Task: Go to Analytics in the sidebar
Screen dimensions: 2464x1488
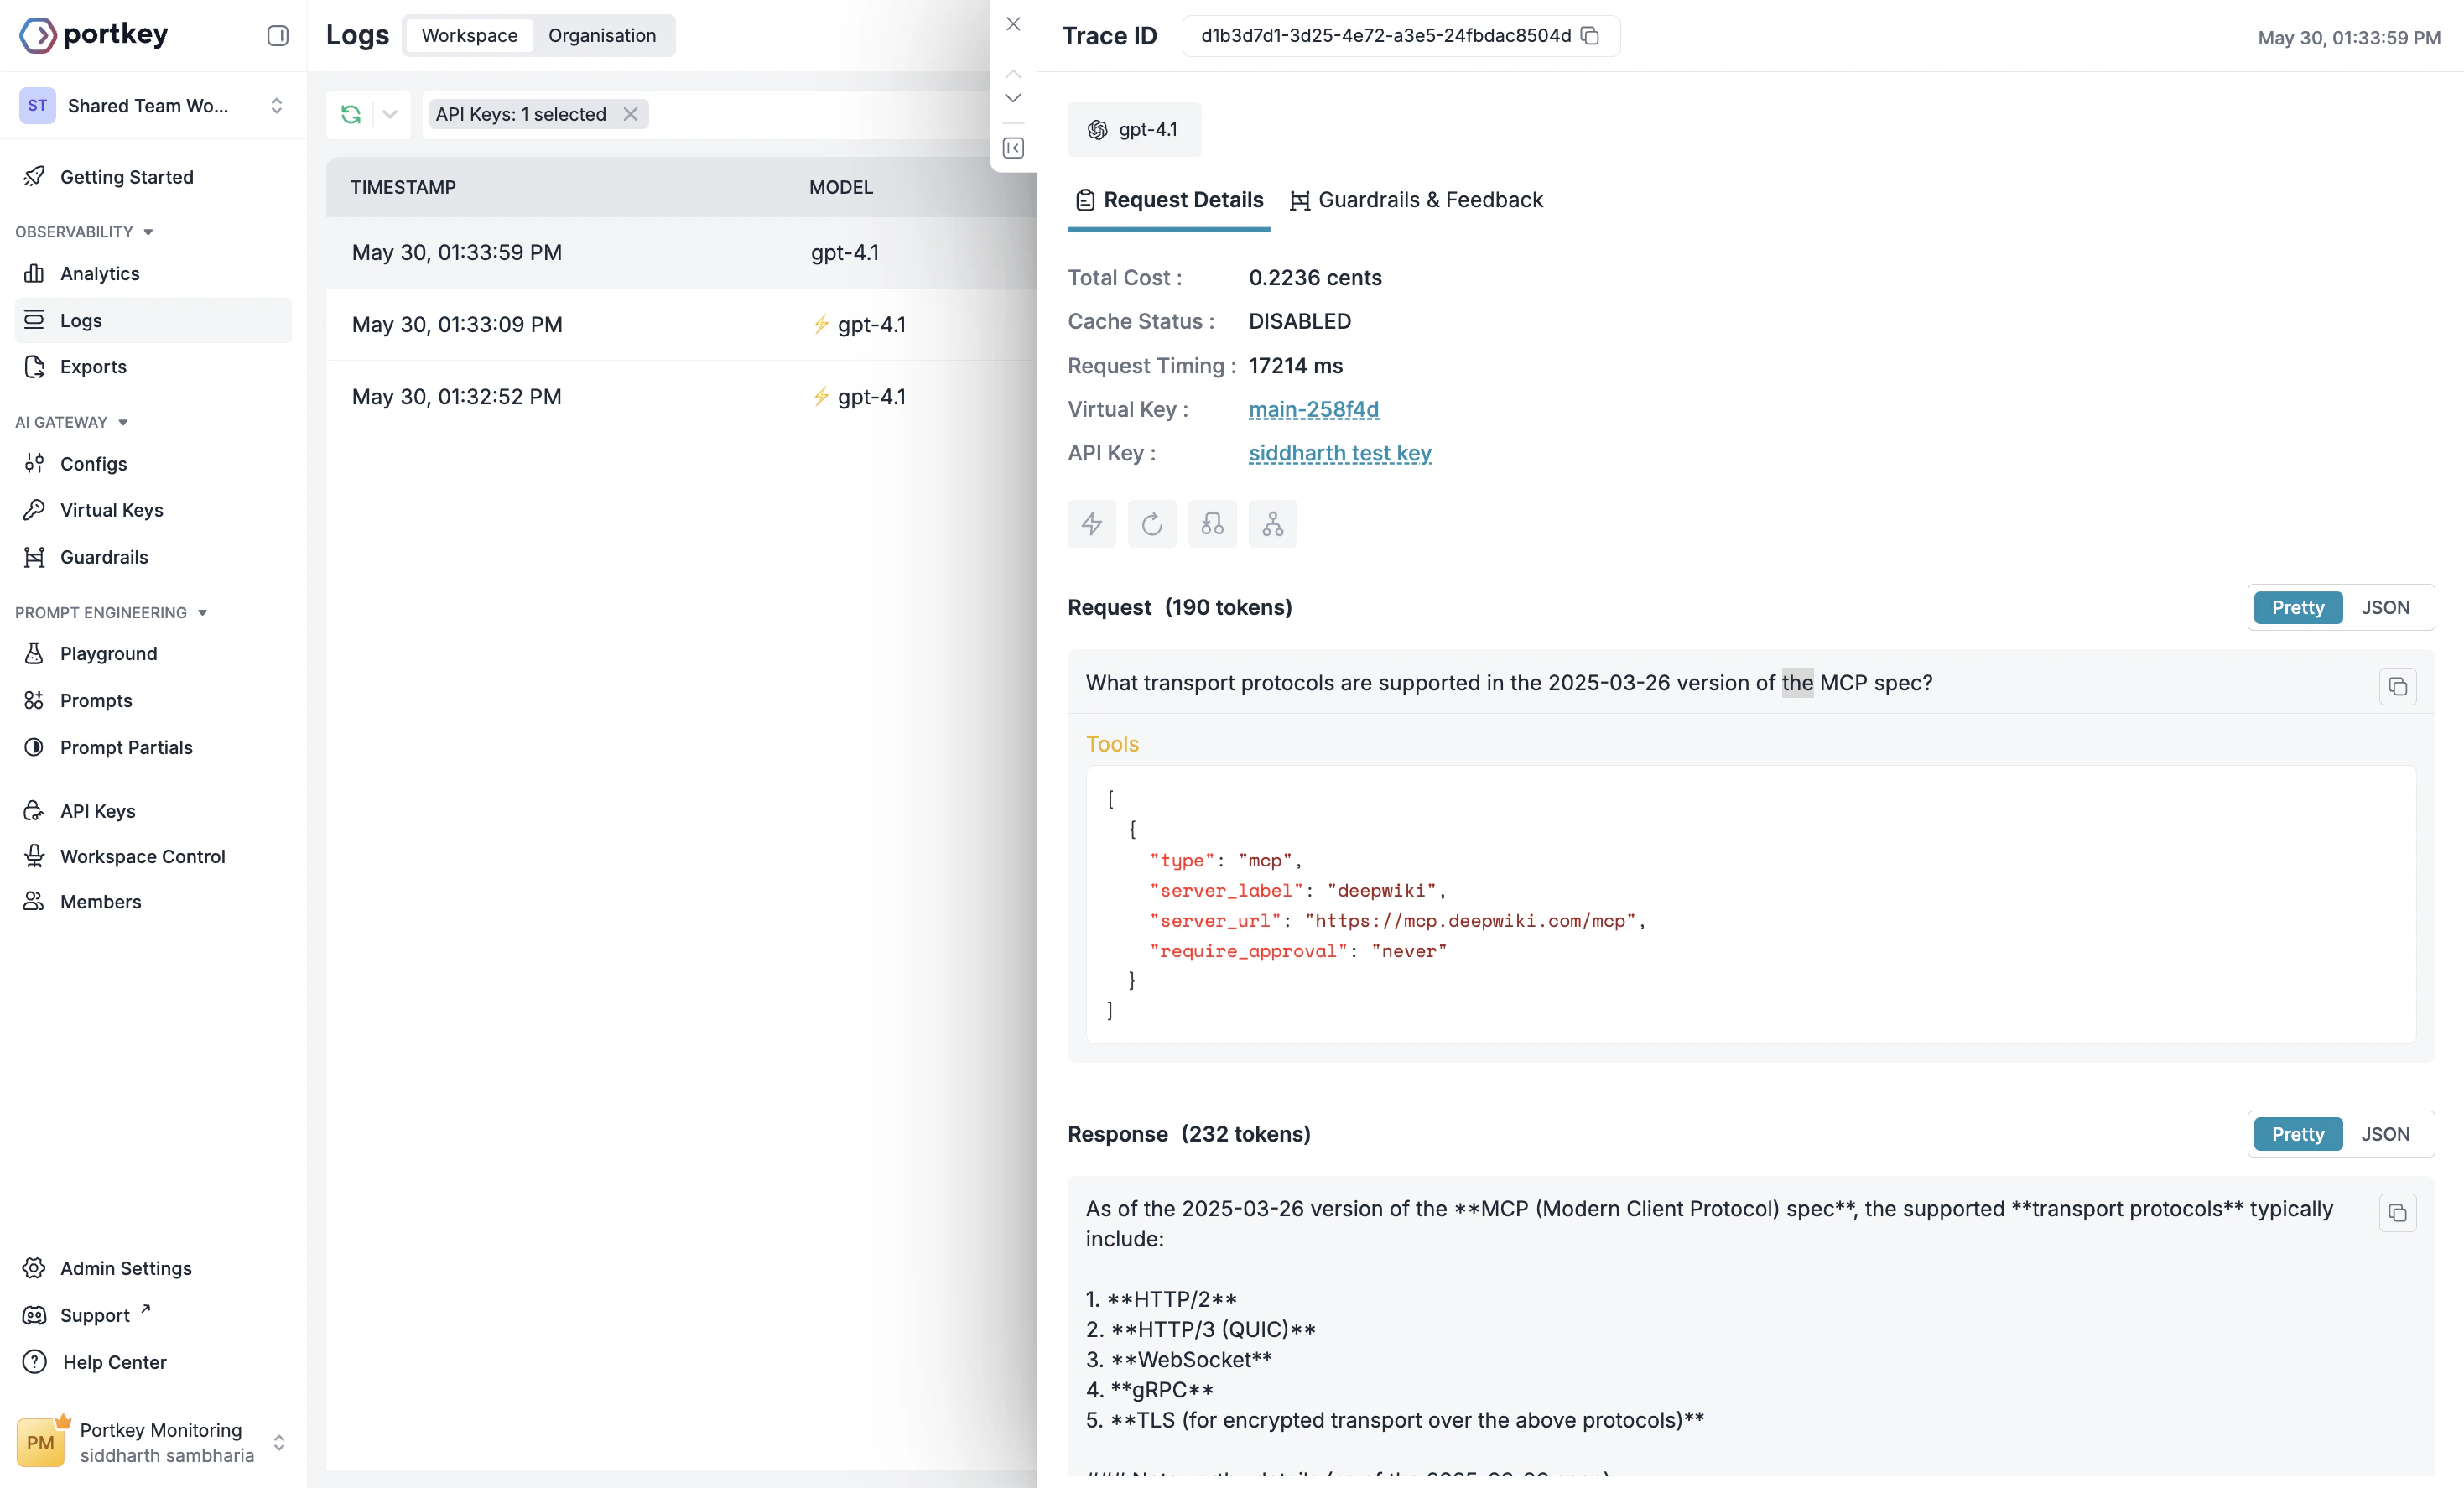Action: [99, 274]
